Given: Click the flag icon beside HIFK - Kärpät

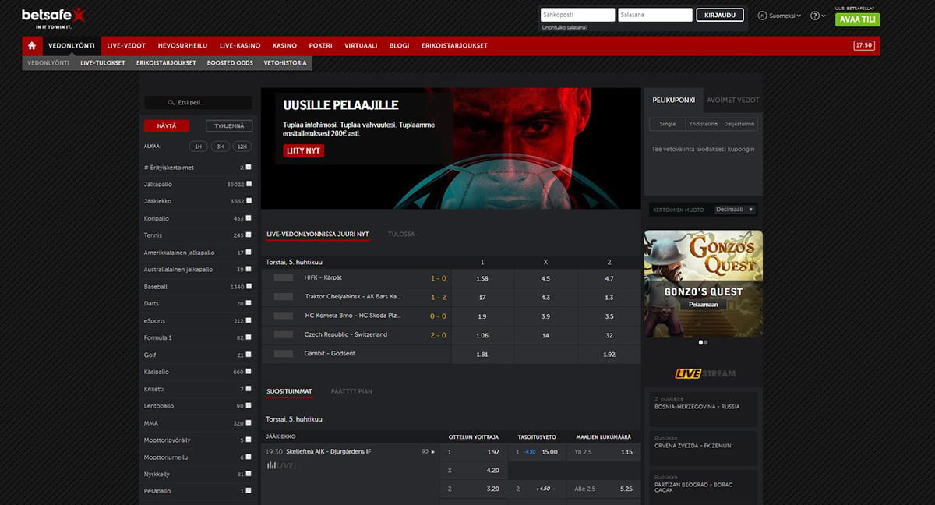Looking at the screenshot, I should 284,277.
